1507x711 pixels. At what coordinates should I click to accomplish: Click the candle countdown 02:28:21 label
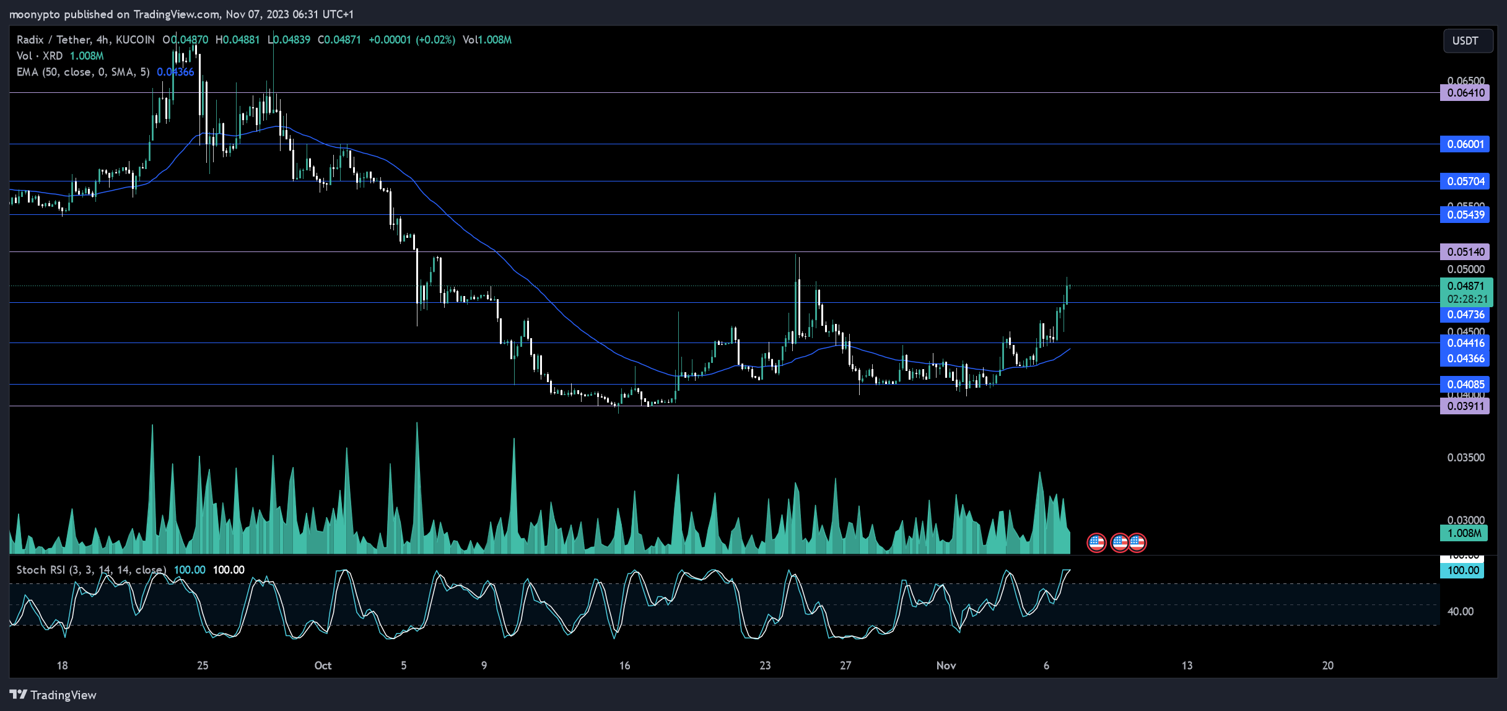1466,299
